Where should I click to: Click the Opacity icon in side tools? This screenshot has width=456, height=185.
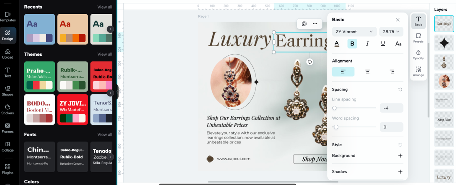(x=418, y=54)
